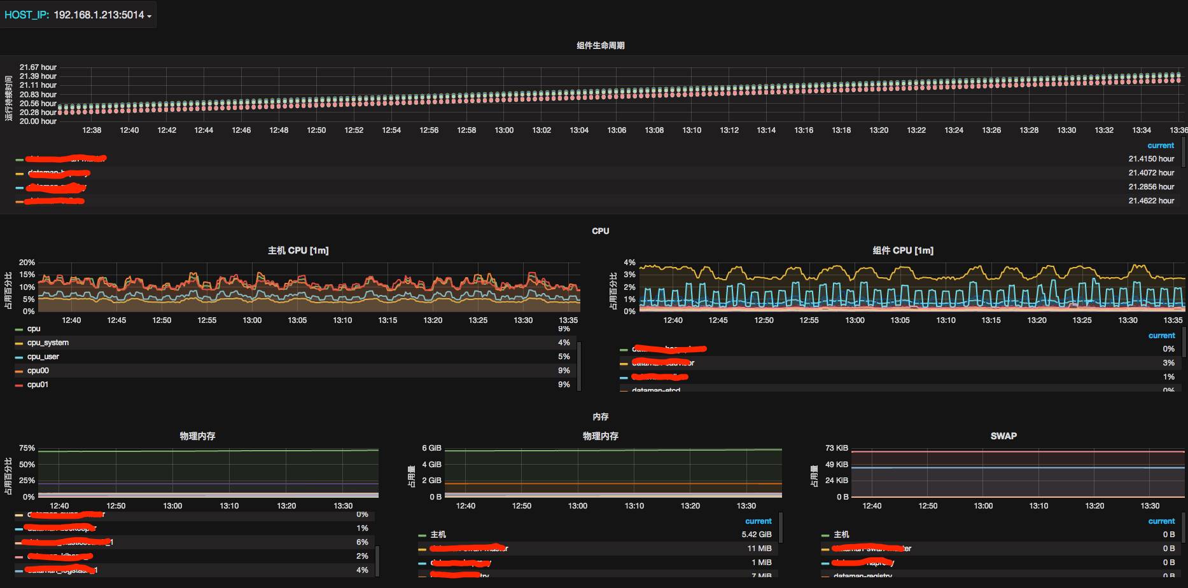Viewport: 1188px width, 588px height.
Task: Select the 21.4150 hour legend value
Action: [x=1151, y=159]
